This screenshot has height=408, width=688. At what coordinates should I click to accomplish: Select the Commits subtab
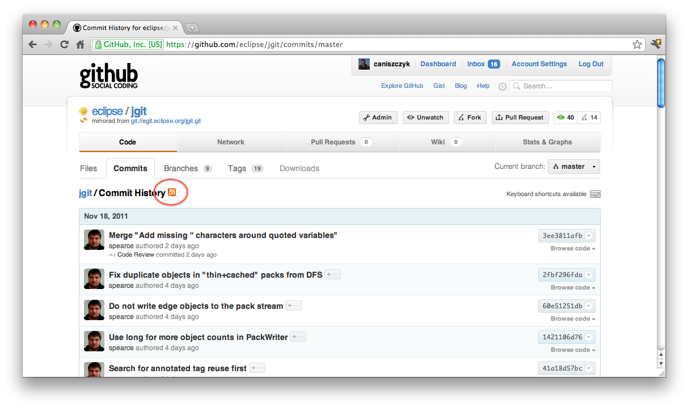click(x=130, y=168)
